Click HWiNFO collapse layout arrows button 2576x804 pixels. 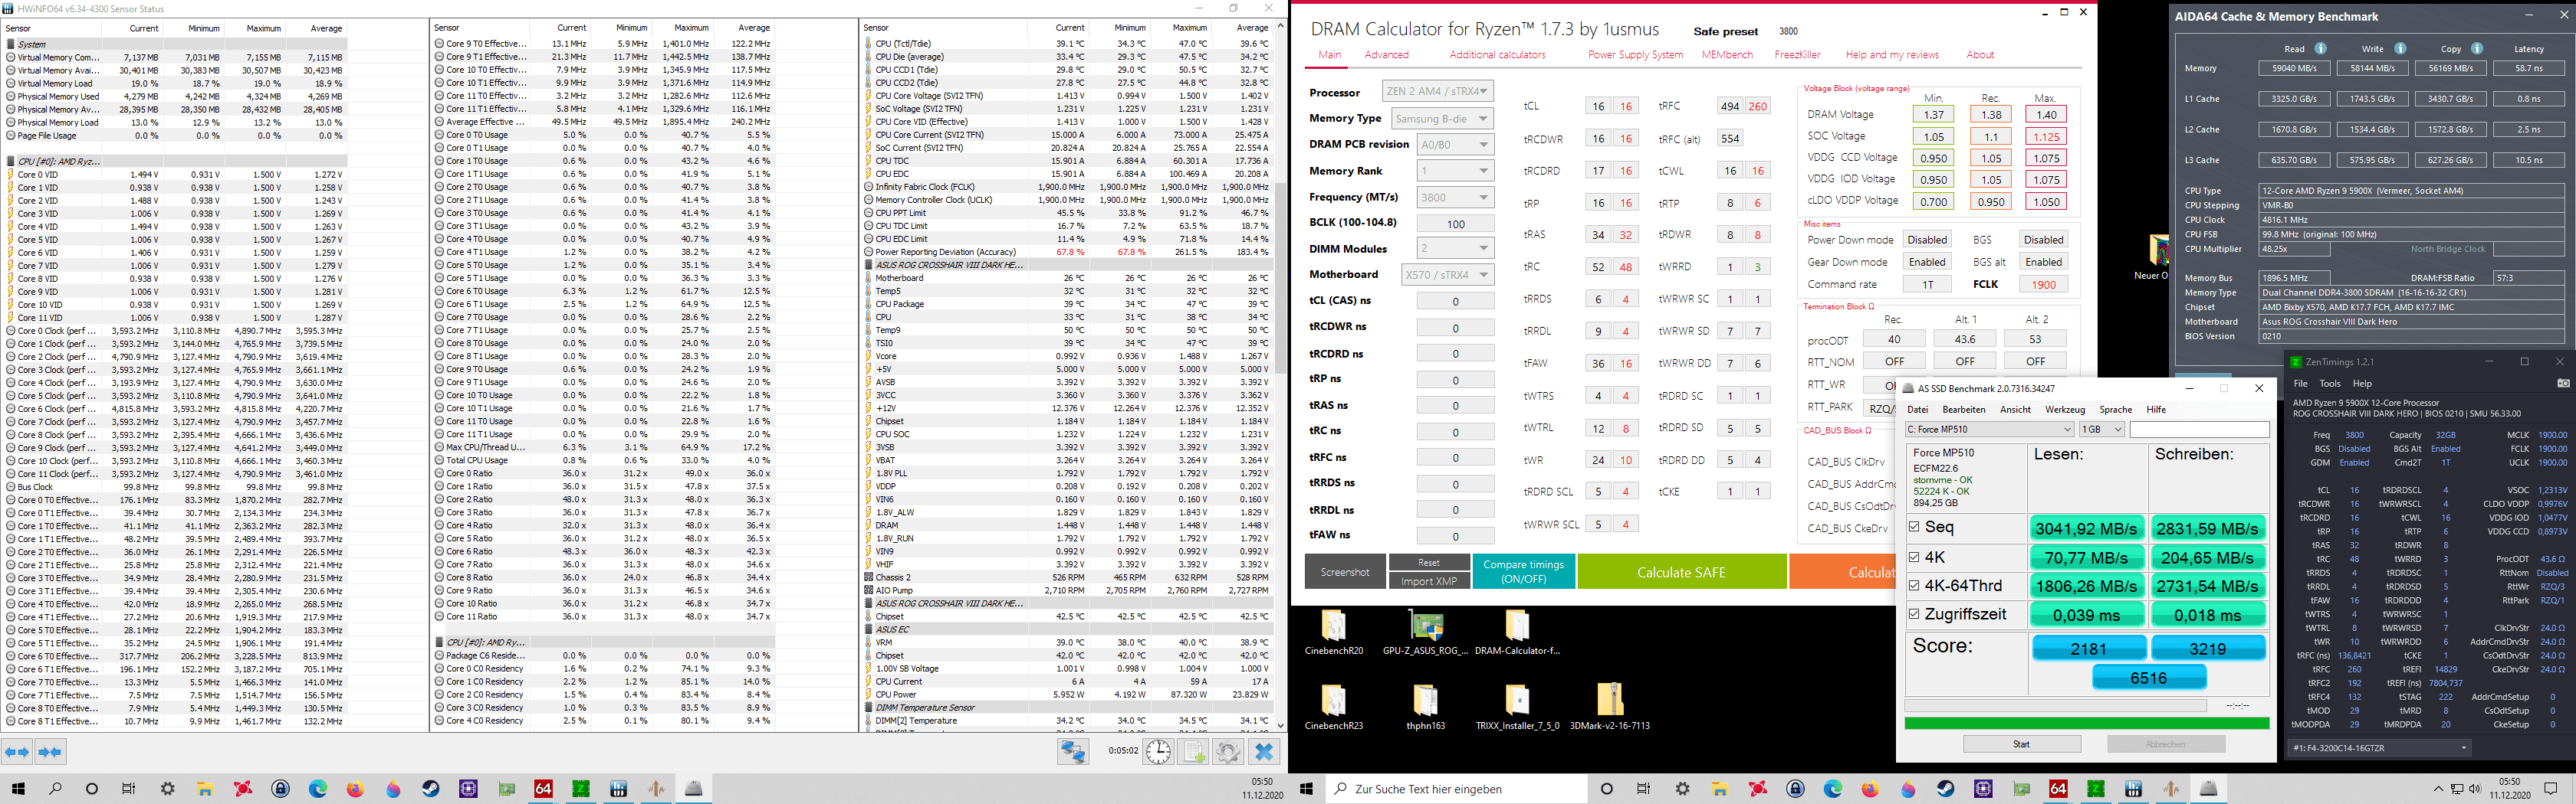pyautogui.click(x=50, y=752)
